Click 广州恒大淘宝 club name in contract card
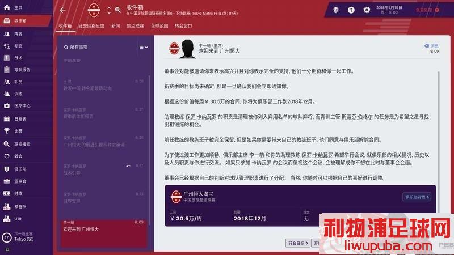 (x=198, y=194)
